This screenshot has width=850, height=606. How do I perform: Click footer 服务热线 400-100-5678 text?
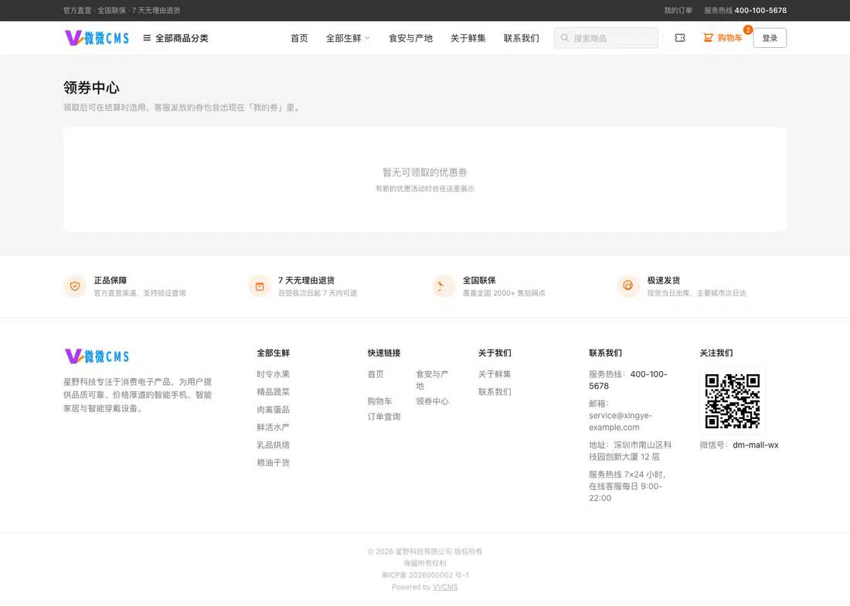(627, 380)
